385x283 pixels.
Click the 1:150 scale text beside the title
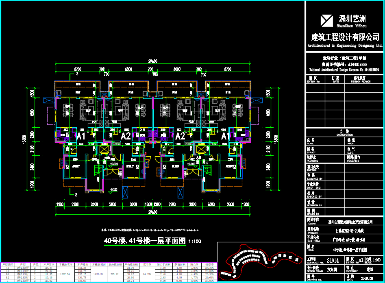(195, 242)
